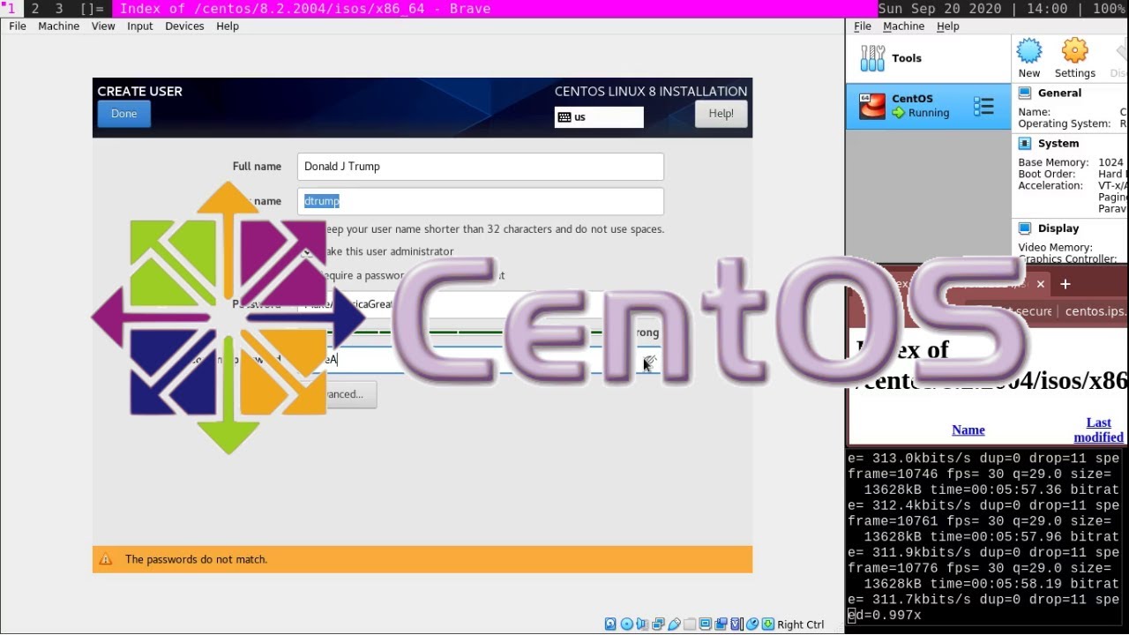Open View menu in the VM window
This screenshot has width=1129, height=635.
(103, 26)
